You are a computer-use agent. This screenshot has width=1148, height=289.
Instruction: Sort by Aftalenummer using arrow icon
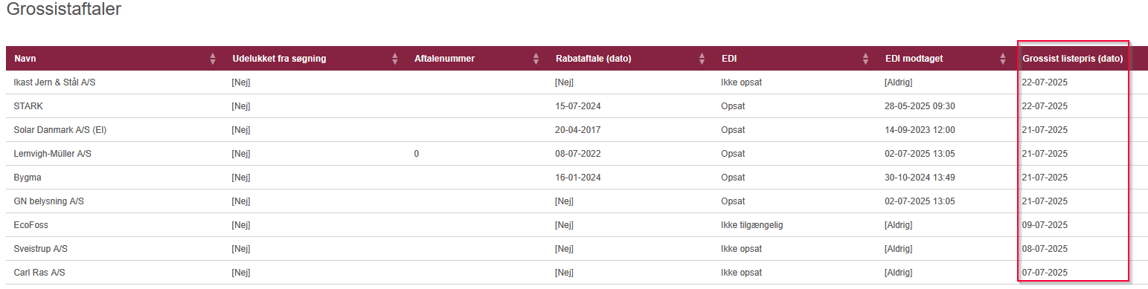(536, 59)
